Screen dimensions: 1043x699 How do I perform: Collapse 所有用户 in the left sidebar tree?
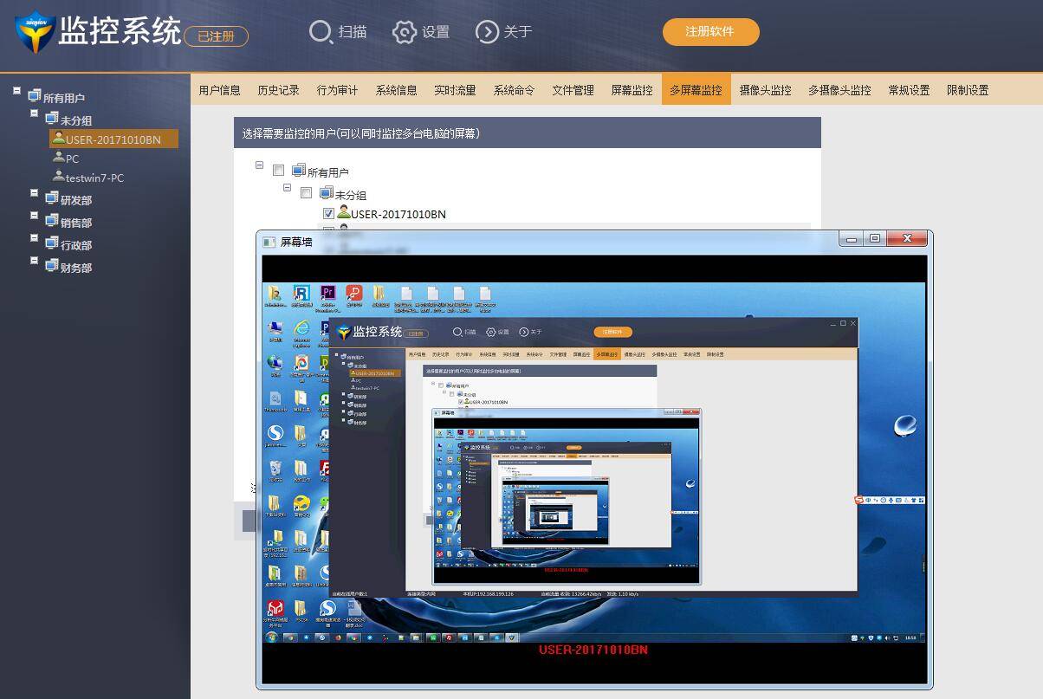[x=16, y=91]
